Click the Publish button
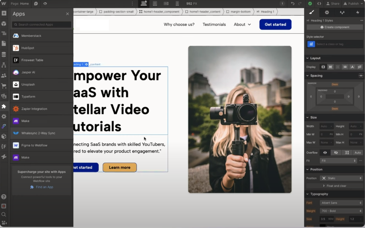Image resolution: width=365 pixels, height=228 pixels. [353, 3]
